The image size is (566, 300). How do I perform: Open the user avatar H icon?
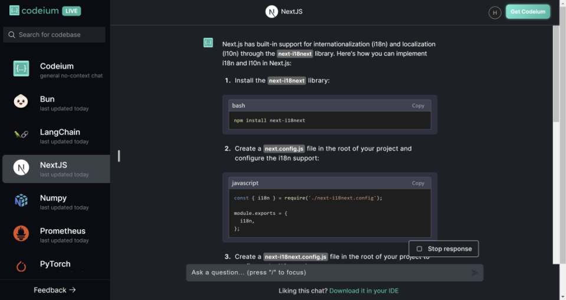[494, 12]
